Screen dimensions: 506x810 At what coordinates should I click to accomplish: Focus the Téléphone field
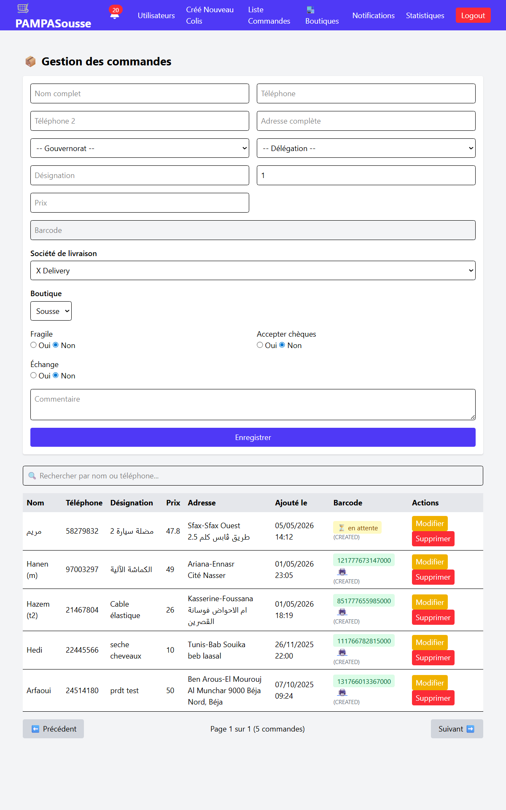[x=366, y=93]
